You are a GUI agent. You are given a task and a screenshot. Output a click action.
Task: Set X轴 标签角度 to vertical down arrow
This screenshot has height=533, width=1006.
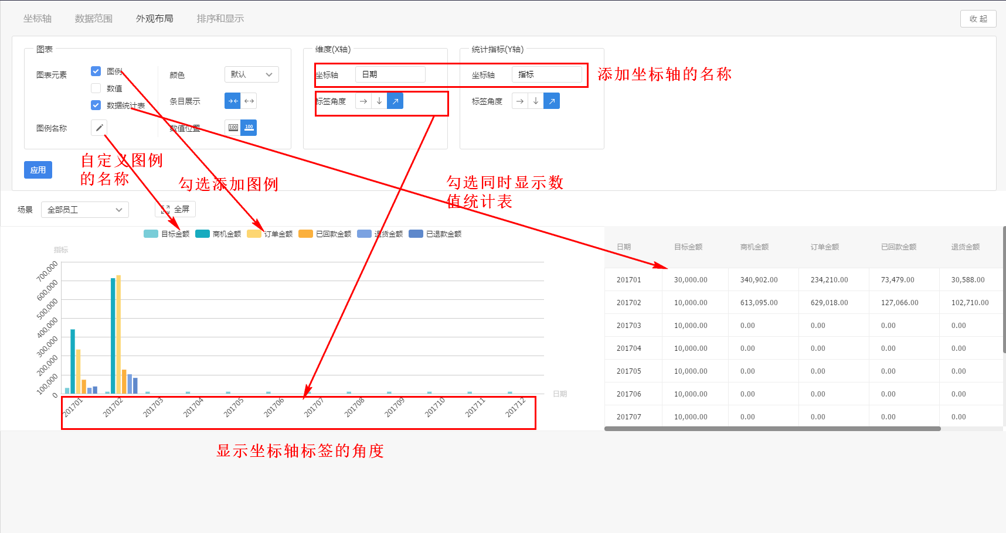[x=379, y=101]
